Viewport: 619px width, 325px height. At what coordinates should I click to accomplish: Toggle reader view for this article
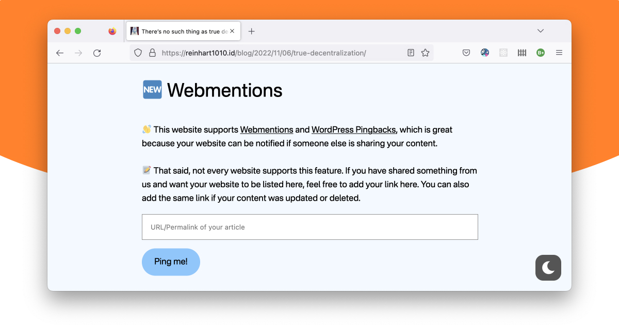click(411, 53)
